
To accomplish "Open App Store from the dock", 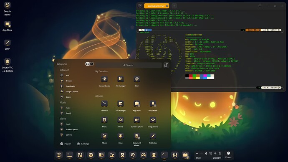I will pyautogui.click(x=185, y=155).
